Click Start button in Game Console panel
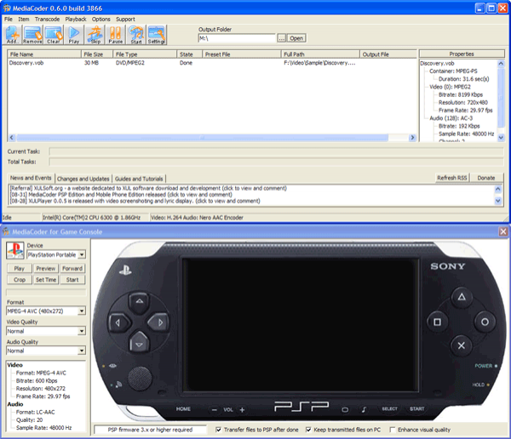Viewport: 511px width, 439px height. tap(72, 279)
